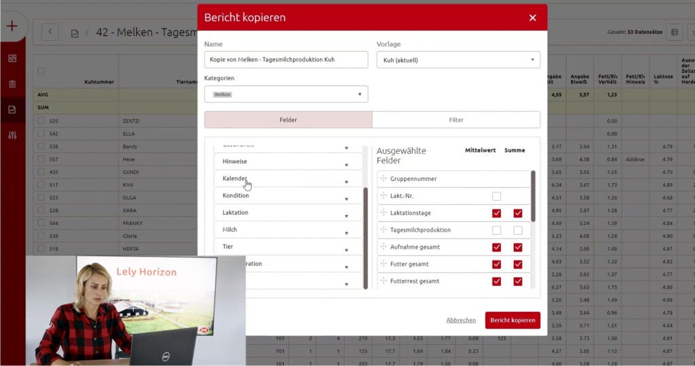
Task: Select row checkbox for cow 520
Action: (x=41, y=121)
